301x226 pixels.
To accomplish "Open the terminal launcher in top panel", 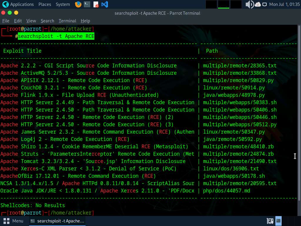I will (87, 4).
